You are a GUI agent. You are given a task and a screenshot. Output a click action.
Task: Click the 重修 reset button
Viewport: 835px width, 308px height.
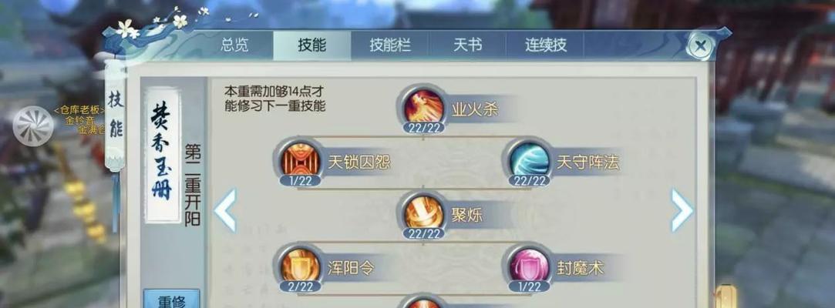171,299
